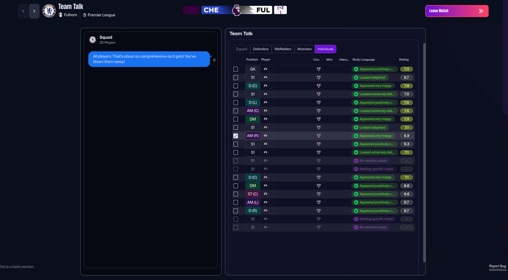
Task: Open the Report Bug link
Action: (x=497, y=266)
